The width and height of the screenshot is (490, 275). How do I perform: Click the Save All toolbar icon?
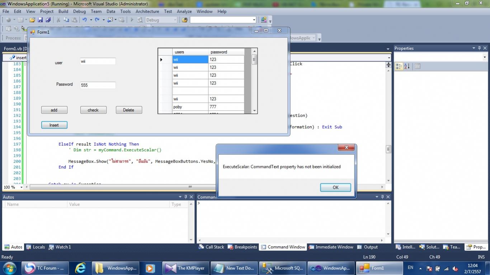click(x=48, y=20)
